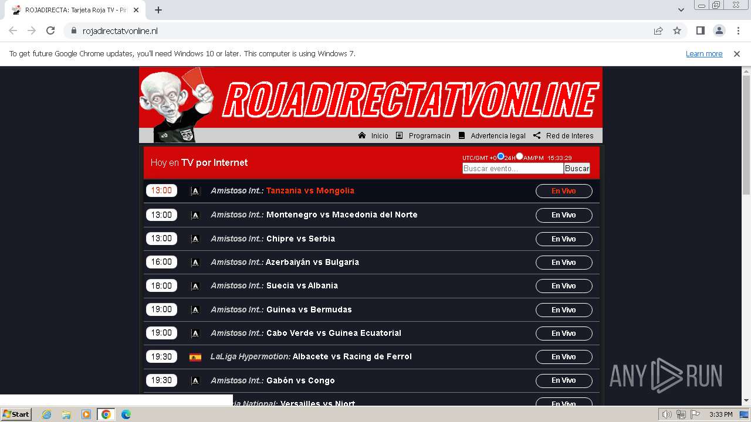The height and width of the screenshot is (422, 751).
Task: Click the competition icon beside Chipre vs Serbia
Action: (195, 239)
